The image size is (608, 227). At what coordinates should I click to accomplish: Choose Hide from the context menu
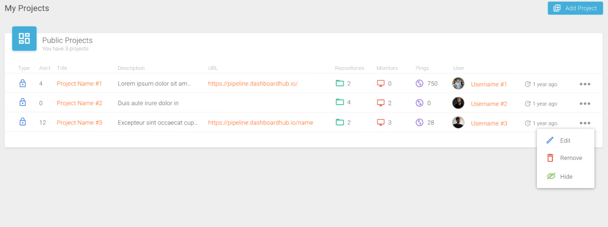[566, 176]
